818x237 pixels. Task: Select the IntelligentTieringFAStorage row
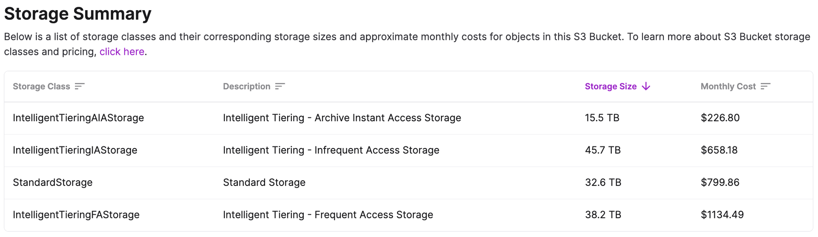tap(76, 215)
